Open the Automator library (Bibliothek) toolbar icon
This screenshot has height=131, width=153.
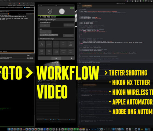[x=10, y=5]
